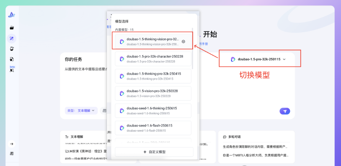Click the 你的任务 heading

73,60
